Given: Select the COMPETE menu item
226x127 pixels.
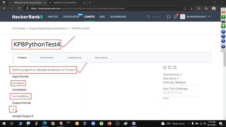Looking at the screenshot, I should tap(89, 17).
